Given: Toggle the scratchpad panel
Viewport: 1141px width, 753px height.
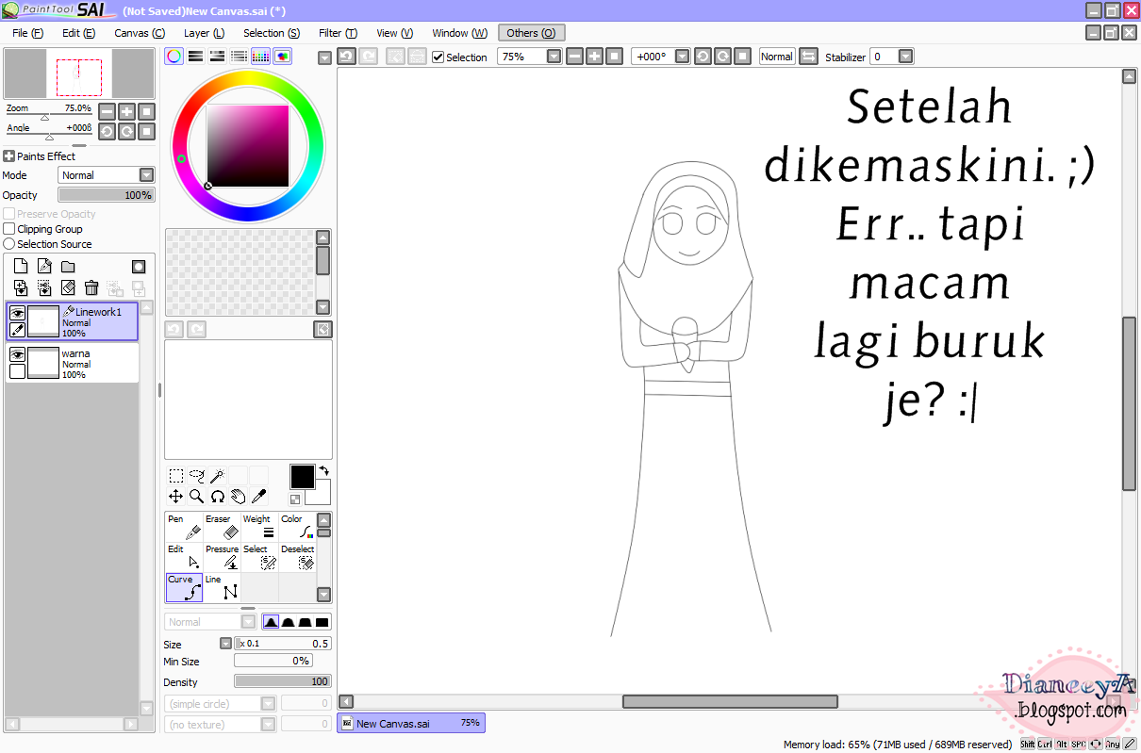Looking at the screenshot, I should [283, 56].
